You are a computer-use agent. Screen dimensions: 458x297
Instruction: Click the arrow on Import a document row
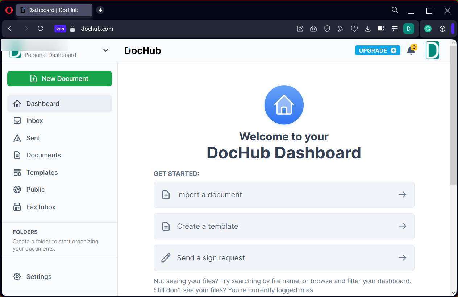402,195
